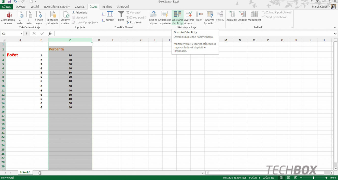Click the Obnoviť všetko refresh icon
Screen dimensions: 338x180
pyautogui.click(x=66, y=14)
